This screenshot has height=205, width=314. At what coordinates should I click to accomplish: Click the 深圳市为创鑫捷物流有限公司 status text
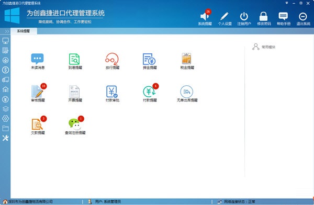tap(30, 201)
